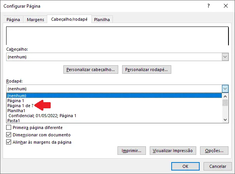
Task: Select the "Pasta1" footer option
Action: [13, 121]
